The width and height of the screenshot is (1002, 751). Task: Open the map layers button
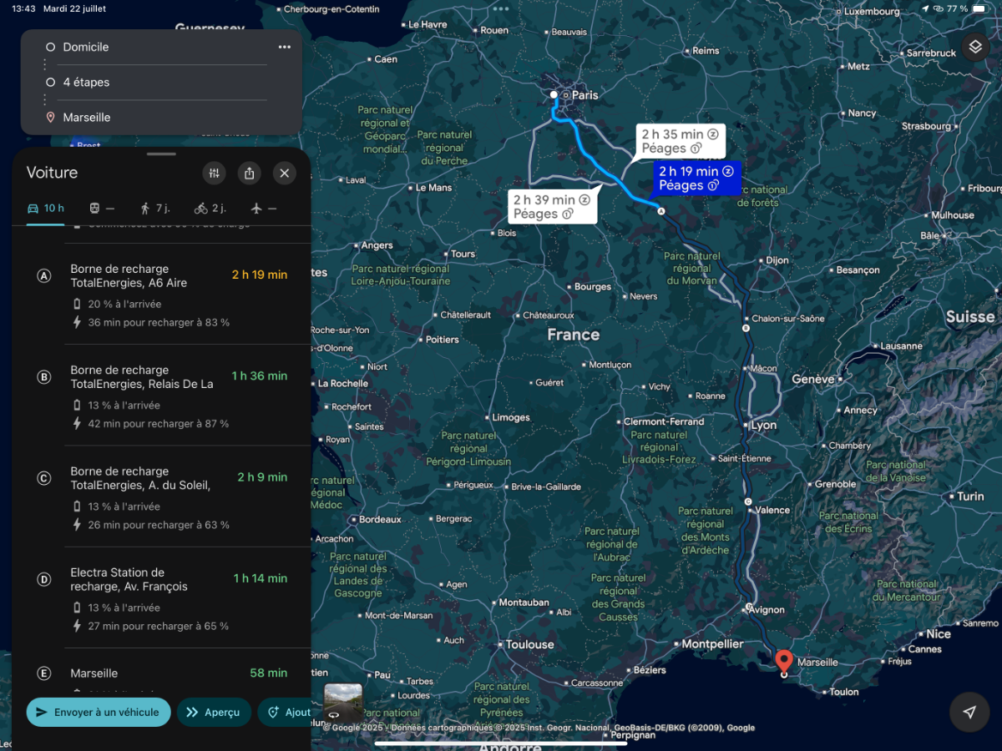[974, 48]
